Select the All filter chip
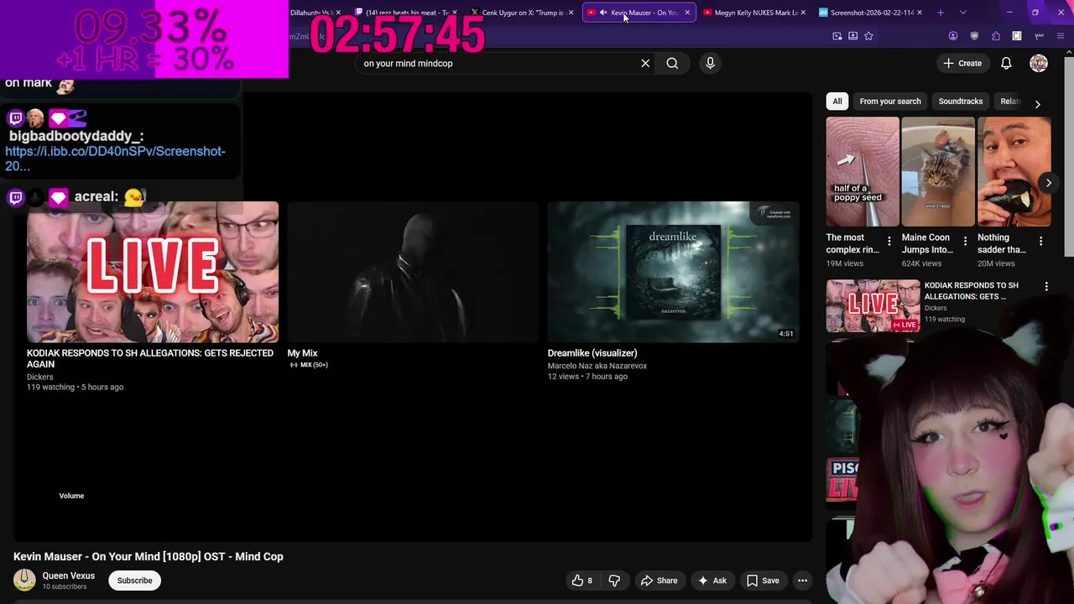Viewport: 1074px width, 604px height. click(837, 102)
